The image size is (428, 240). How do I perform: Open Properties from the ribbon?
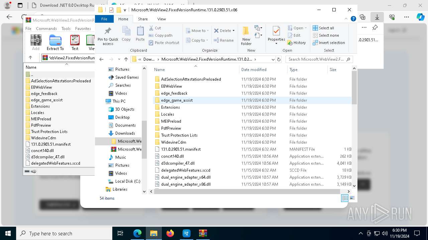276,34
